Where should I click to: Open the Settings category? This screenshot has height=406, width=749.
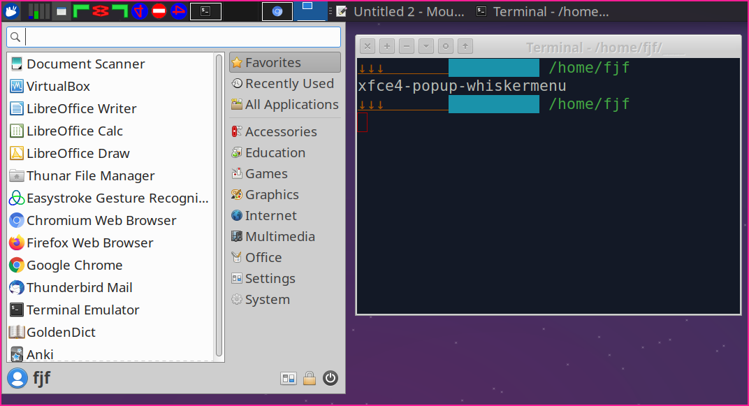tap(284, 279)
